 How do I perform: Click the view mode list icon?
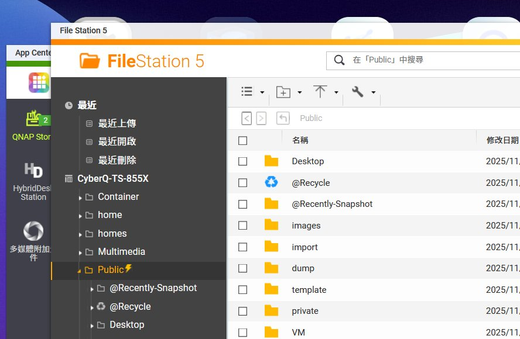pyautogui.click(x=247, y=92)
